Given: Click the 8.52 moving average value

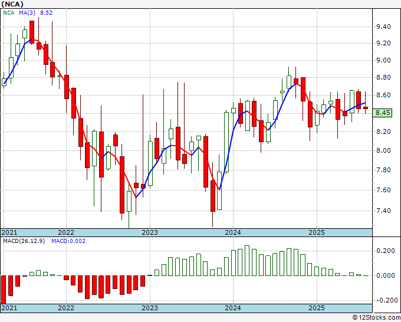Looking at the screenshot, I should (46, 13).
